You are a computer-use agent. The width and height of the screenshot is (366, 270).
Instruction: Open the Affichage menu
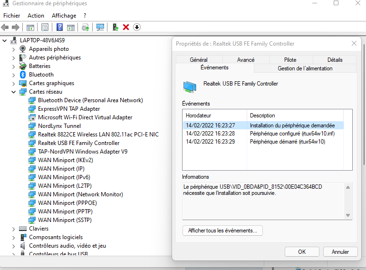point(64,16)
